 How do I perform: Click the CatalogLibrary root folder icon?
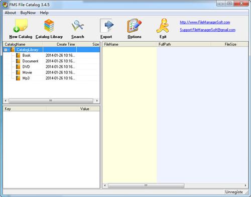(13, 50)
